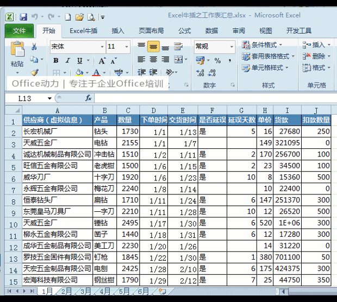This screenshot has height=302, width=337.
Task: Toggle Bold formatting
Action: click(x=56, y=61)
